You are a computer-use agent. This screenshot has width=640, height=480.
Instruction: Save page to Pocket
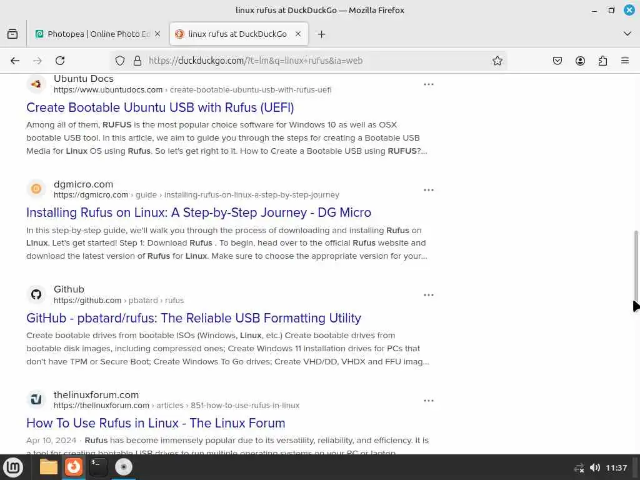[557, 61]
